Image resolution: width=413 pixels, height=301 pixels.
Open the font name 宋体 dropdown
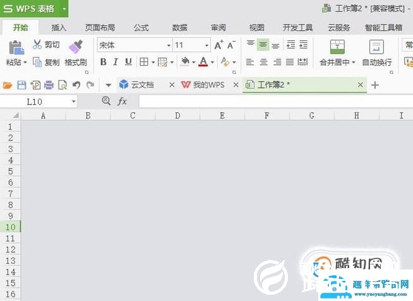point(169,45)
